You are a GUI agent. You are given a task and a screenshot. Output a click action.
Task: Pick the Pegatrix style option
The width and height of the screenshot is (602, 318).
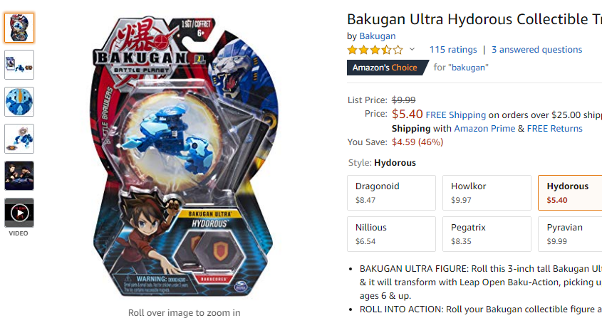click(x=487, y=234)
